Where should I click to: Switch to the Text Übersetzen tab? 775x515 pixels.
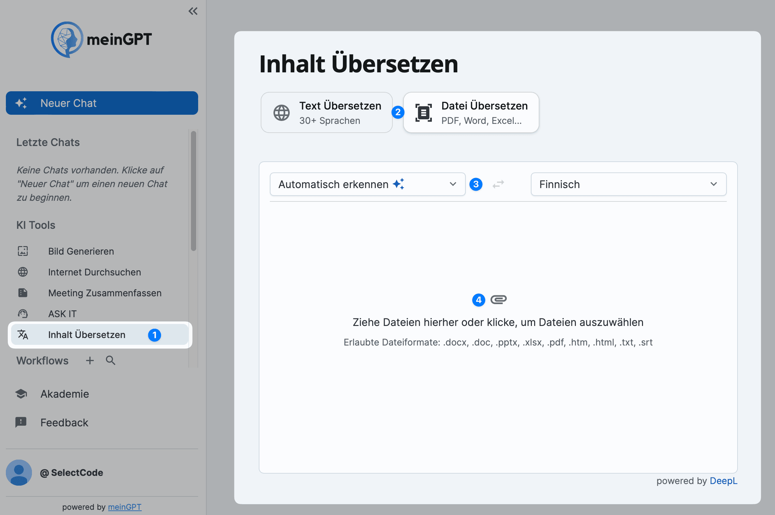click(x=327, y=112)
